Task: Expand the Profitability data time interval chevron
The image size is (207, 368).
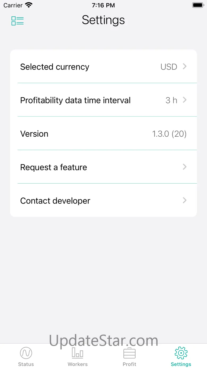Action: (x=185, y=100)
